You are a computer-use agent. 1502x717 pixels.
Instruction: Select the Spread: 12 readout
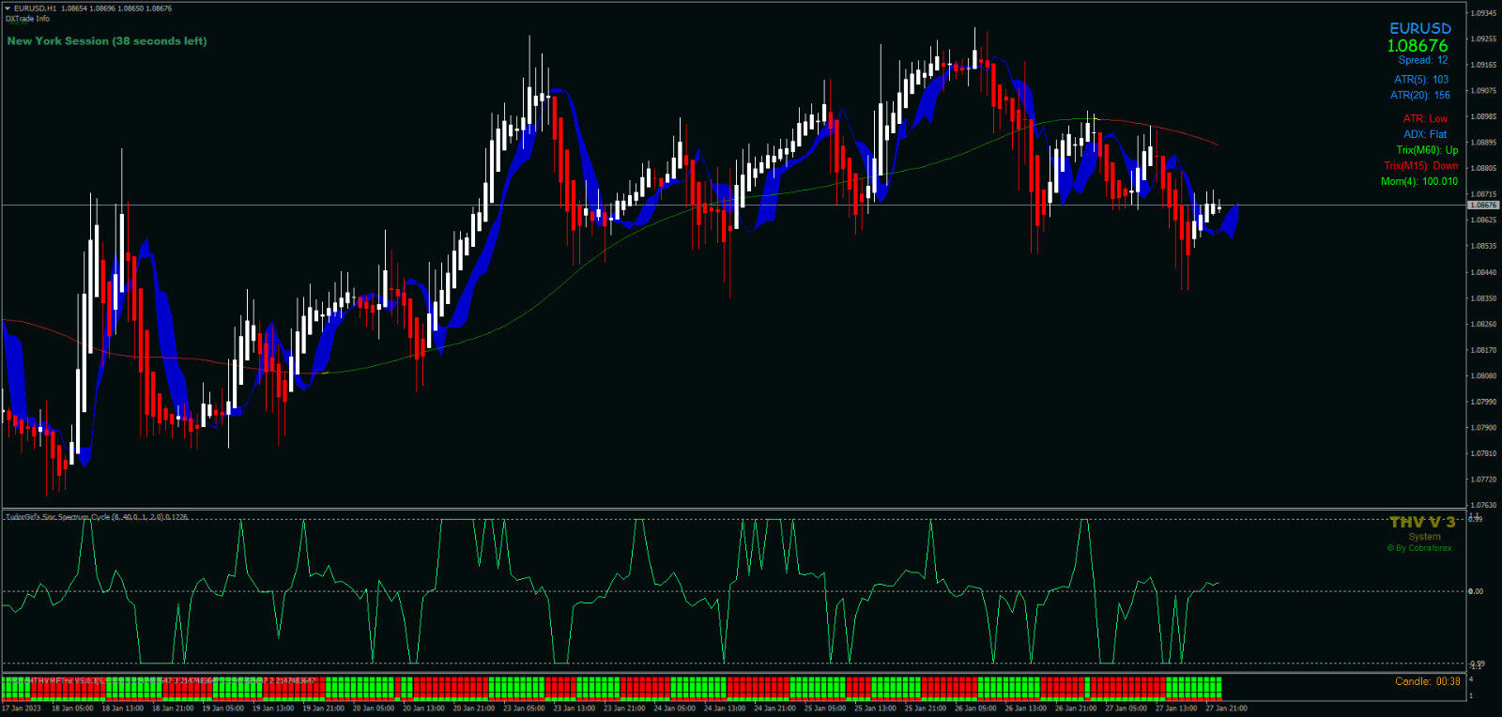[1423, 60]
